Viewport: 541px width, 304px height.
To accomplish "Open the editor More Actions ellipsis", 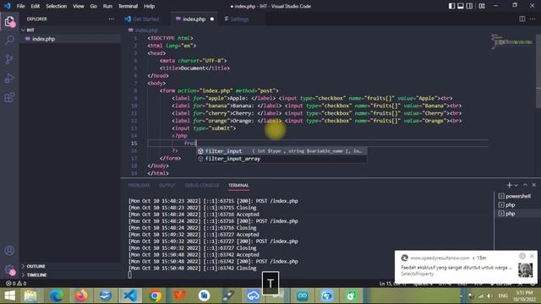I will [x=533, y=19].
